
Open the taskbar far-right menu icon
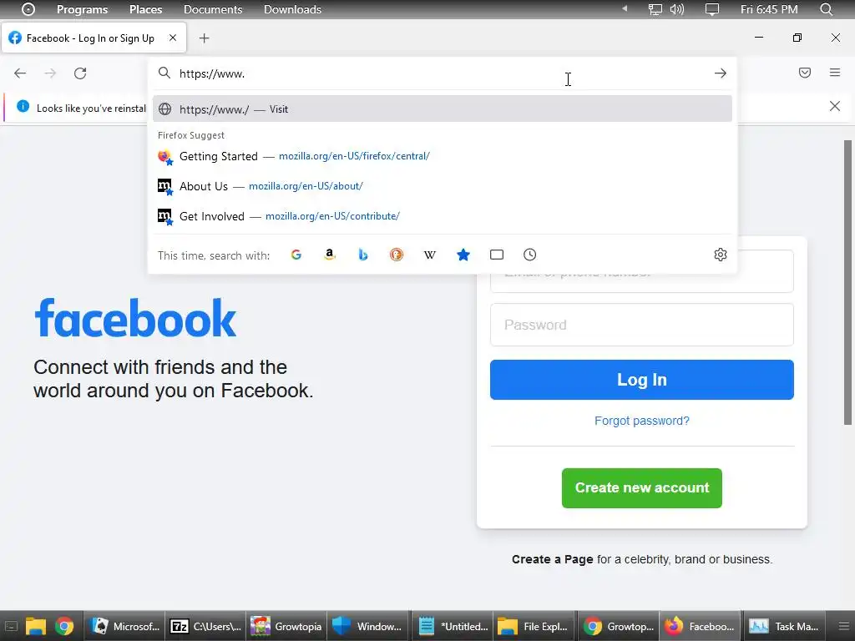[x=843, y=626]
